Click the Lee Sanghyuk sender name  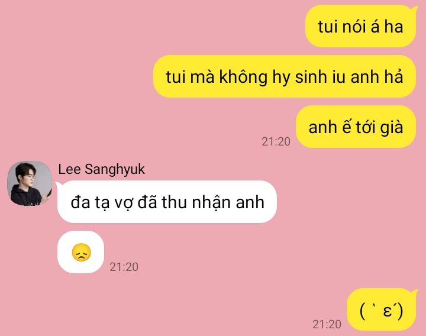101,169
